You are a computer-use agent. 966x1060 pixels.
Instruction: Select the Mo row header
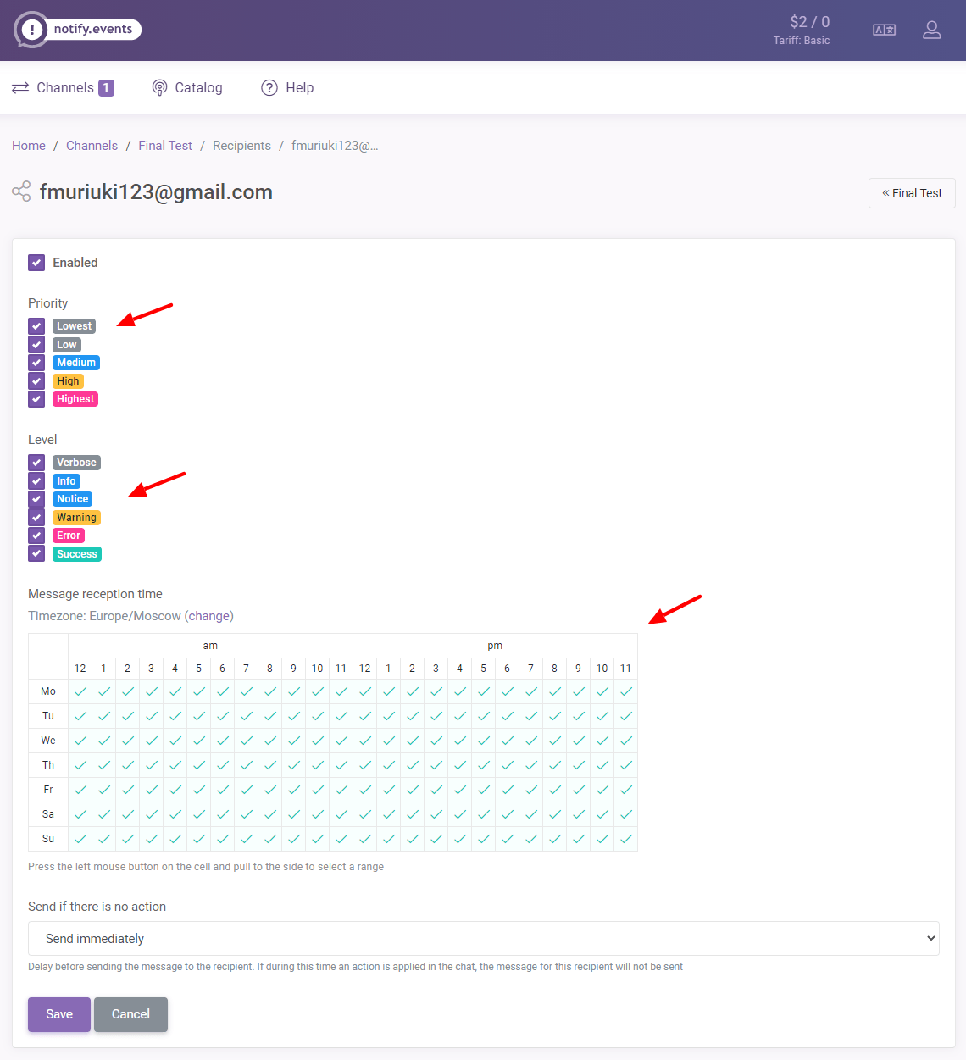coord(48,691)
